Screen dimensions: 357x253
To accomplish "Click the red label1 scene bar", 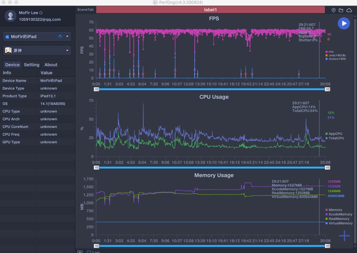I will (211, 10).
